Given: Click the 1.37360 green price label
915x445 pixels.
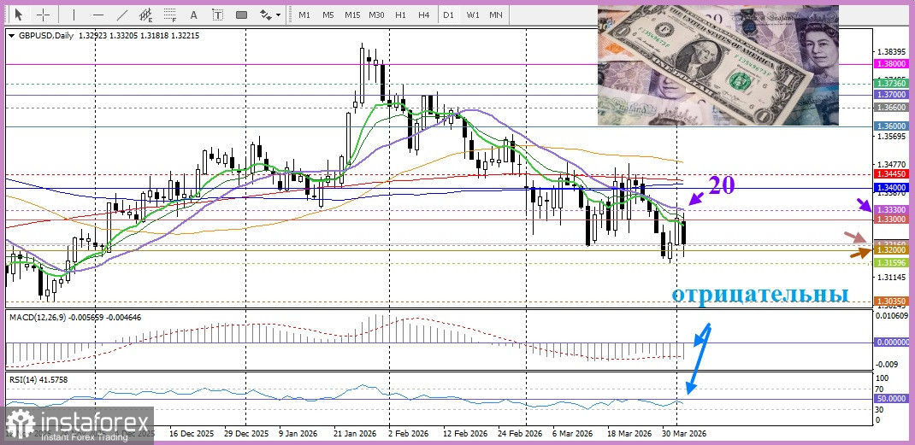Looking at the screenshot, I should [890, 84].
